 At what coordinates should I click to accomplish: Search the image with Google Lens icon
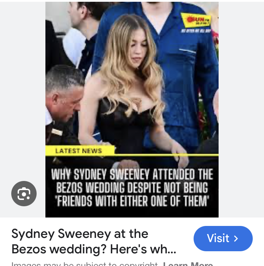point(24,194)
